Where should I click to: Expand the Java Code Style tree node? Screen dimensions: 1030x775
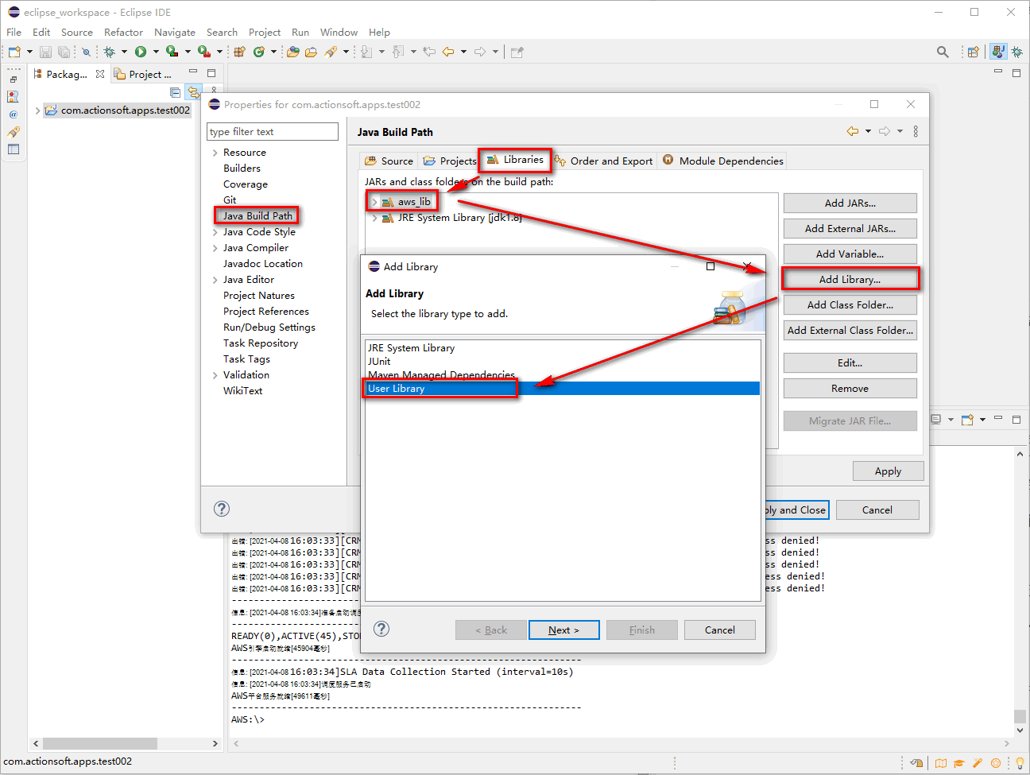pos(215,232)
